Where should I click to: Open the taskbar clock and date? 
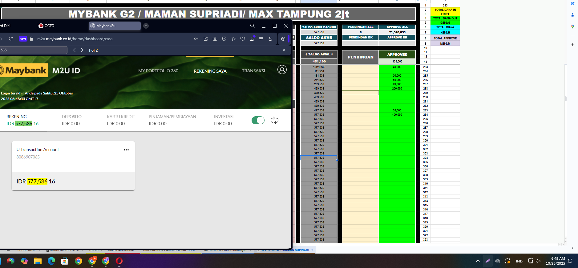tap(555, 261)
